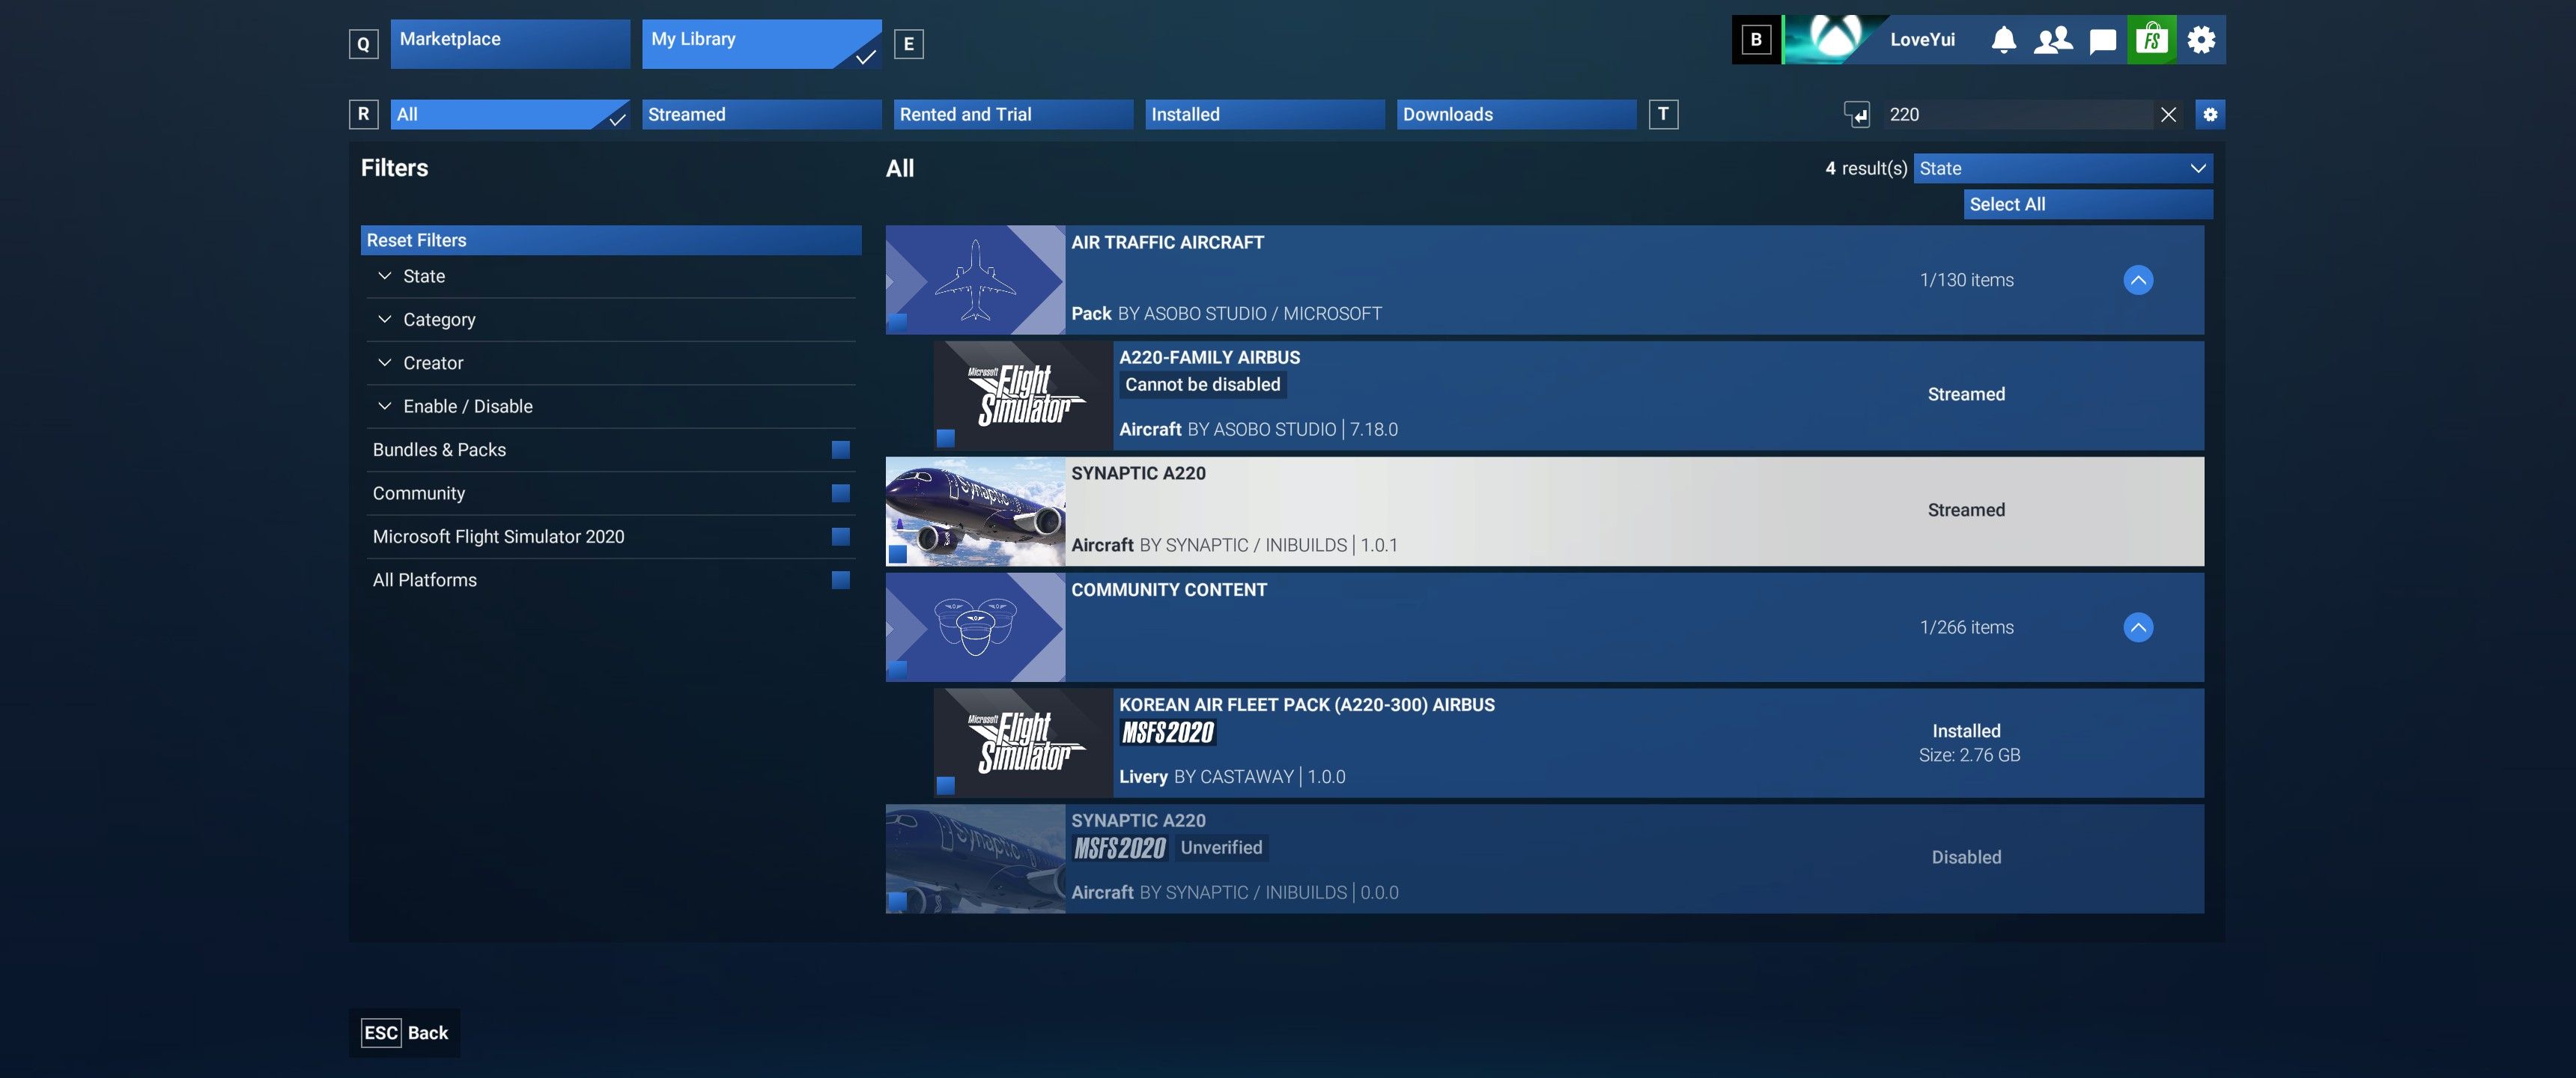
Task: Click the search enter arrow icon
Action: (1857, 115)
